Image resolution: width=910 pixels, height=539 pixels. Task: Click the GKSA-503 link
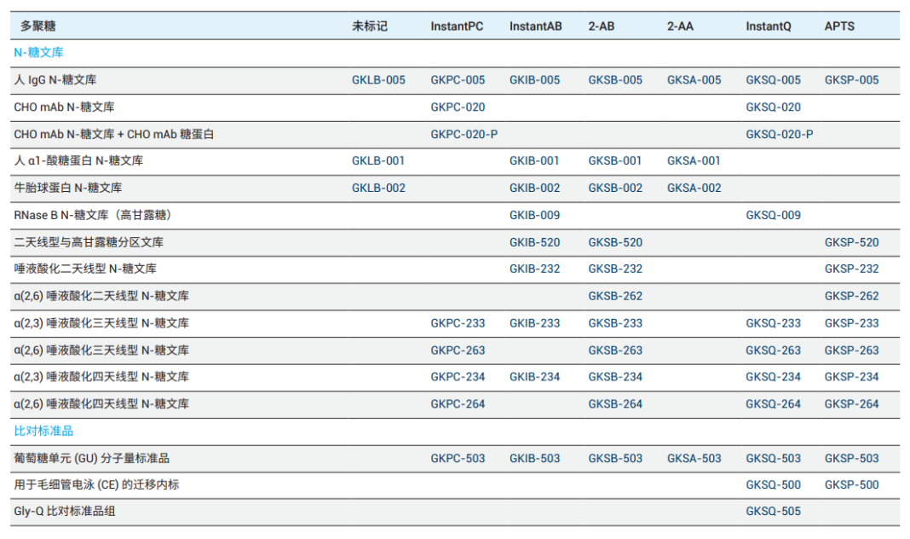[694, 459]
